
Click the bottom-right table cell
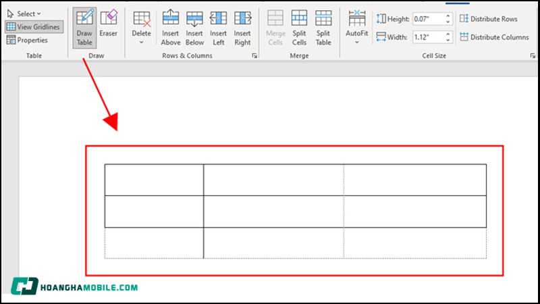(x=415, y=243)
